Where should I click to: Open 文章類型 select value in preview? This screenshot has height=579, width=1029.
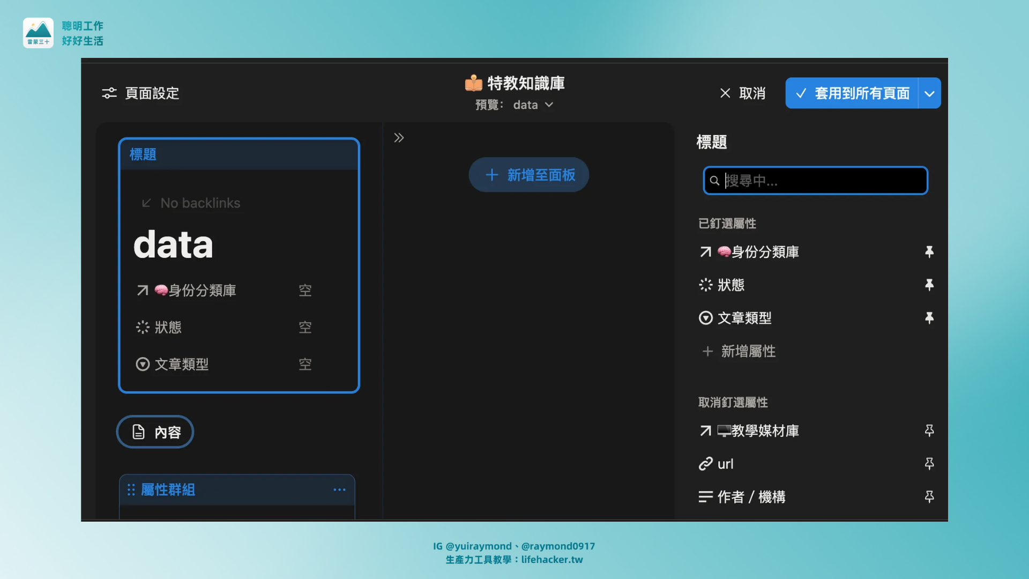point(305,365)
